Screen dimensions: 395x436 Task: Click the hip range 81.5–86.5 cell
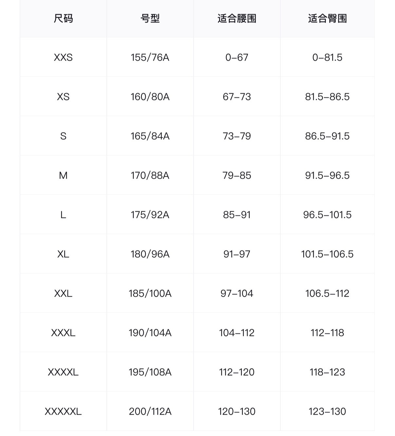tap(327, 97)
